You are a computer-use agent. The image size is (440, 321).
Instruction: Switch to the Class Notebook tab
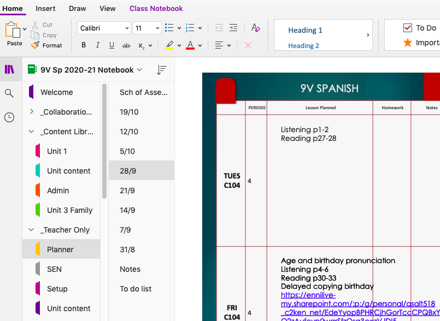coord(156,8)
